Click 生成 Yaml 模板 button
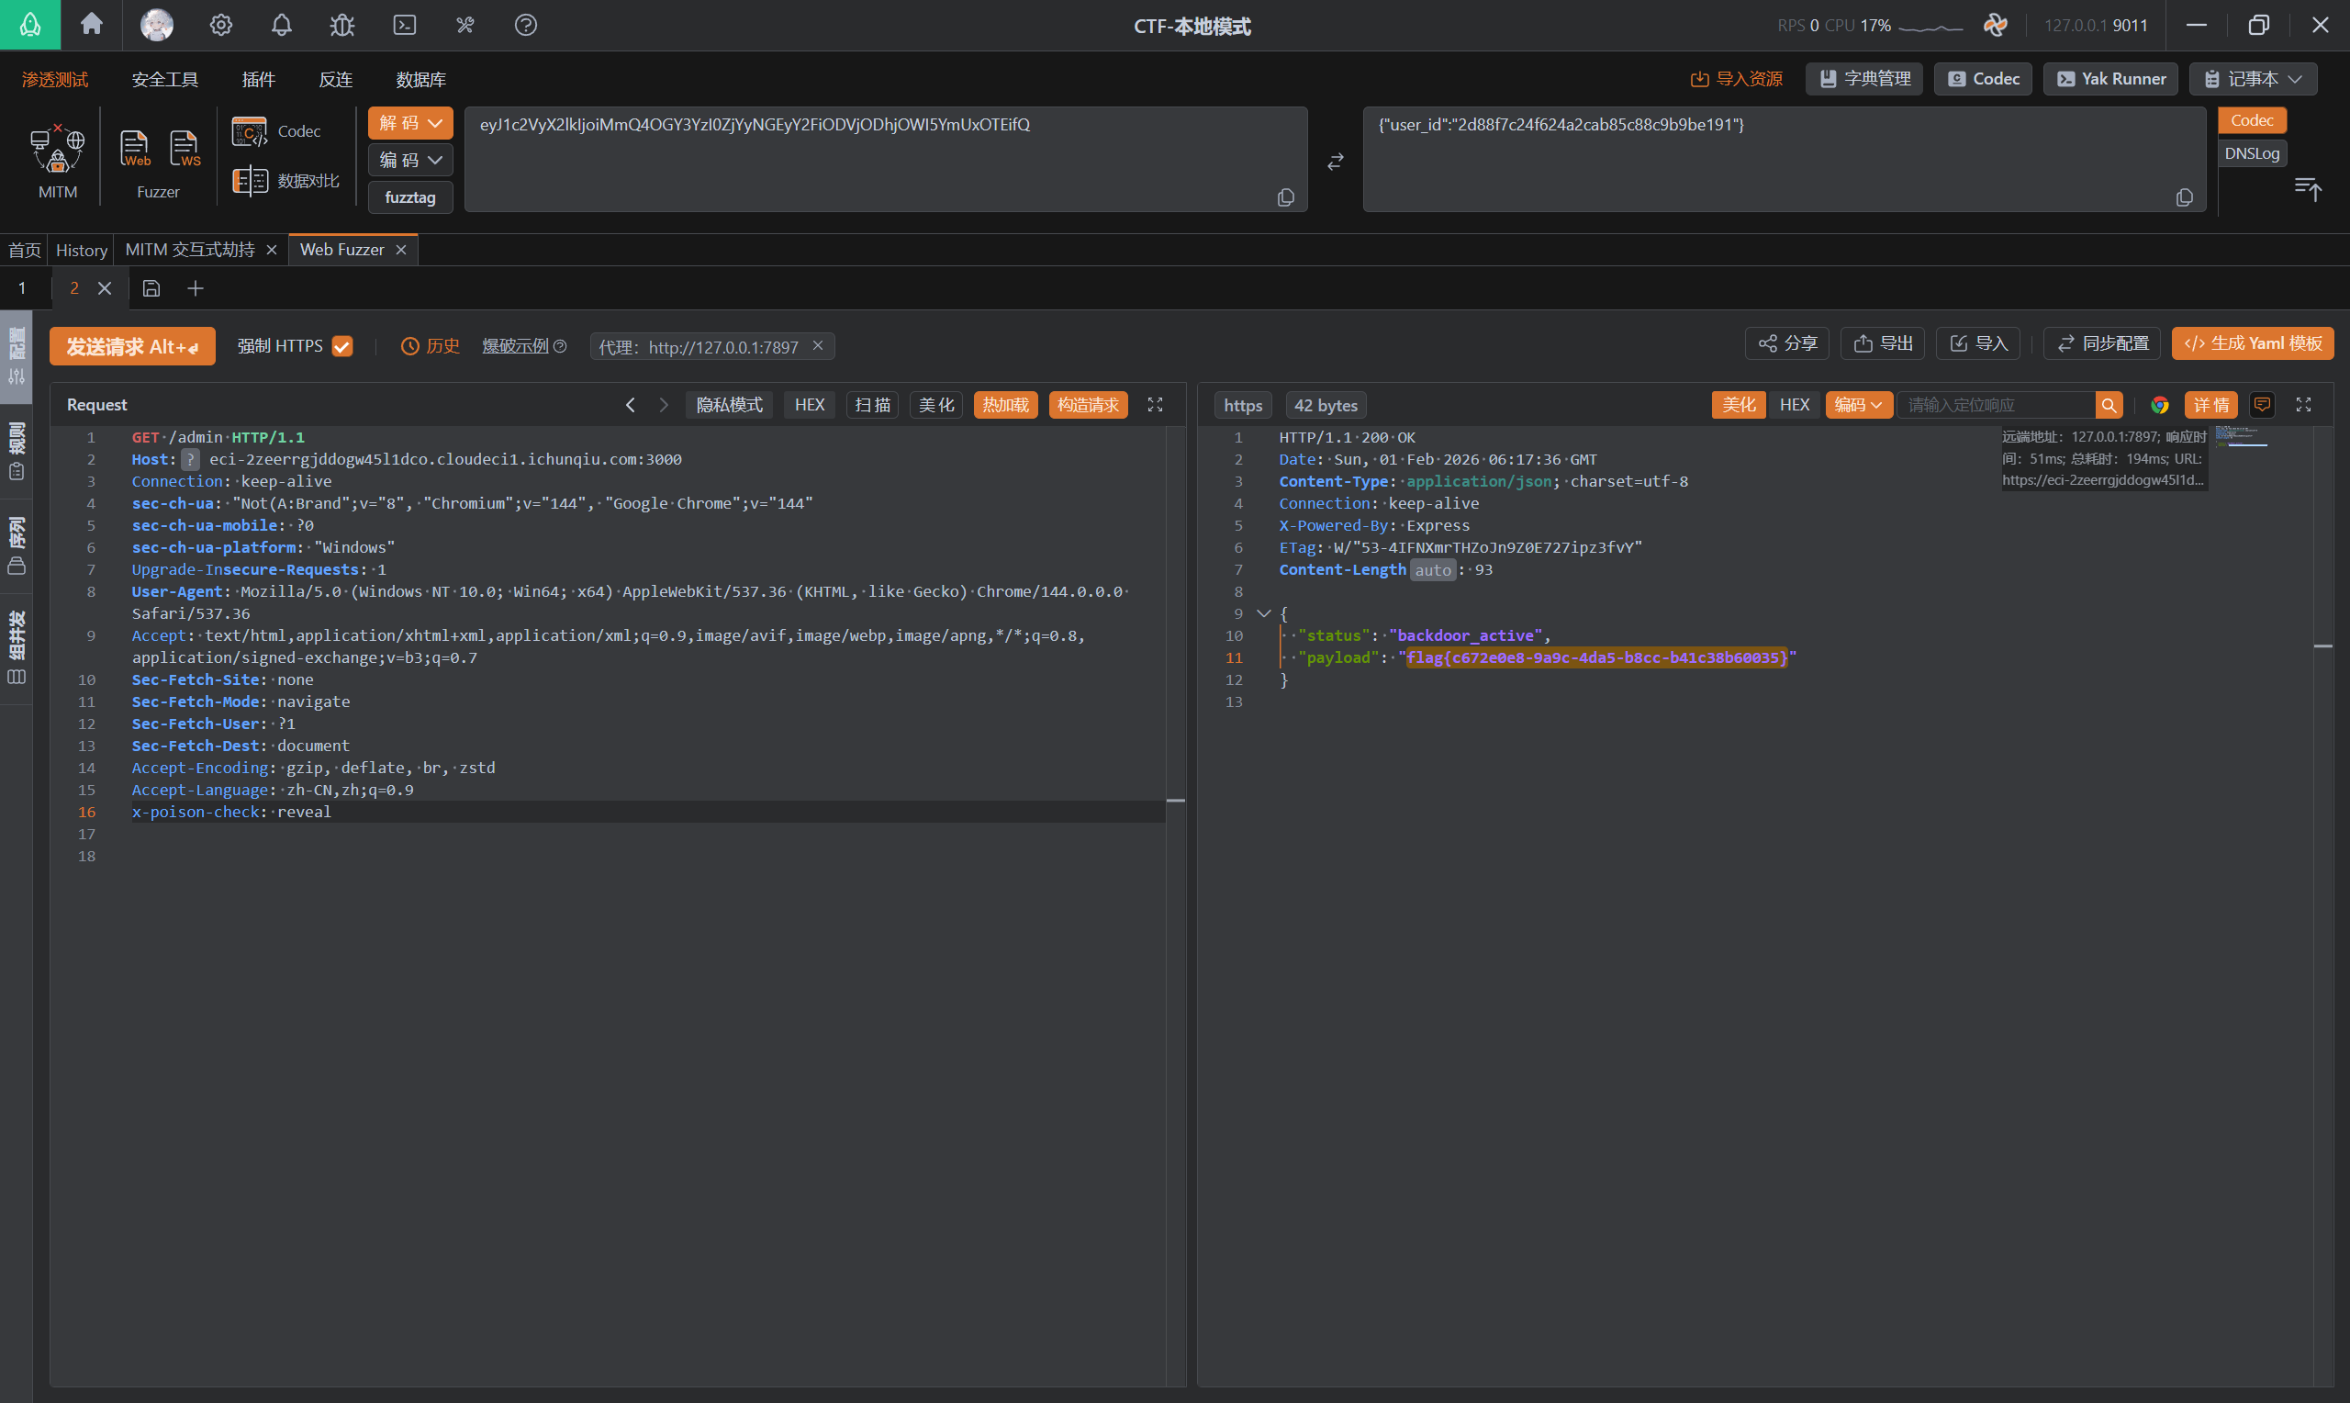The image size is (2350, 1403). 2252,343
